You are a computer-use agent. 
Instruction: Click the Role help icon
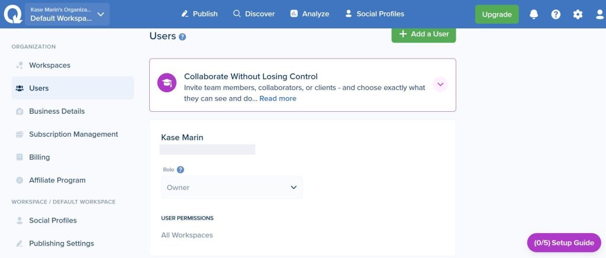pos(180,170)
